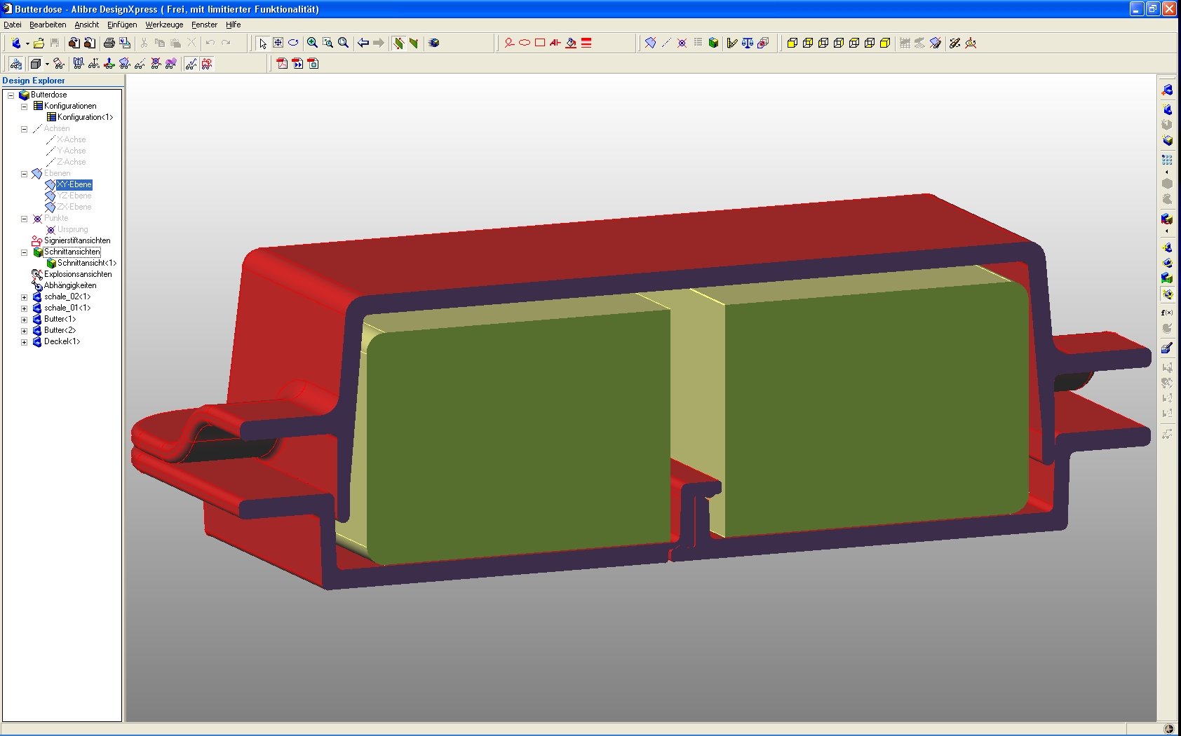Click the status bar icon at bottom right
This screenshot has height=736, width=1181.
1168,729
